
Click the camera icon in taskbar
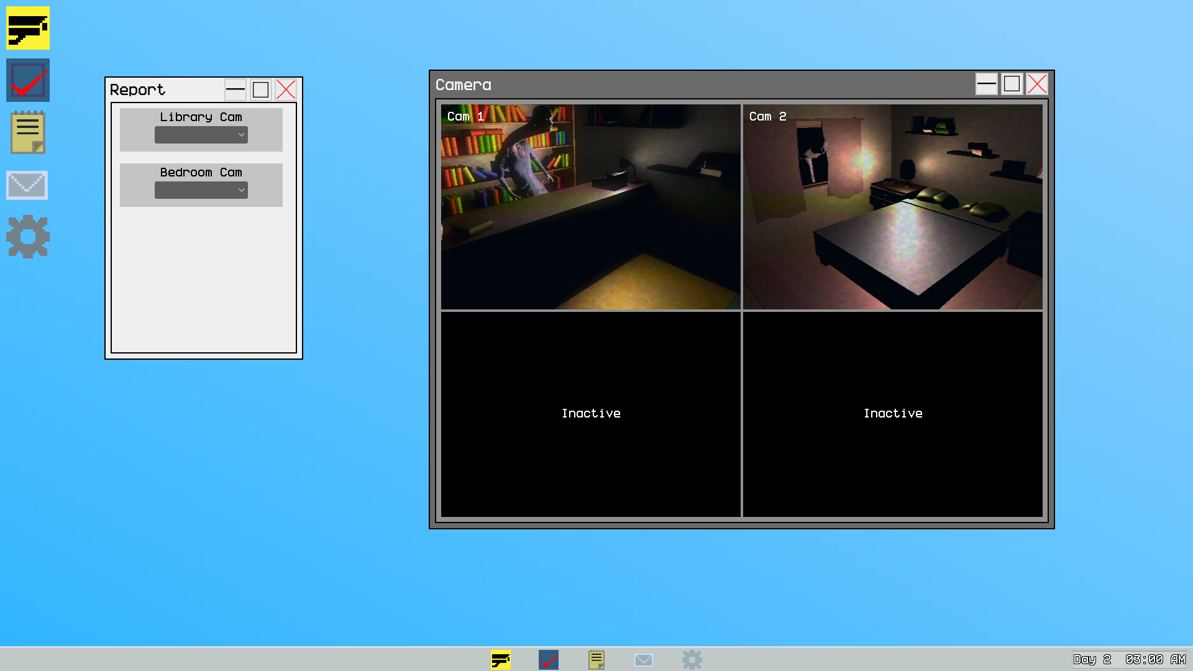[x=501, y=659]
